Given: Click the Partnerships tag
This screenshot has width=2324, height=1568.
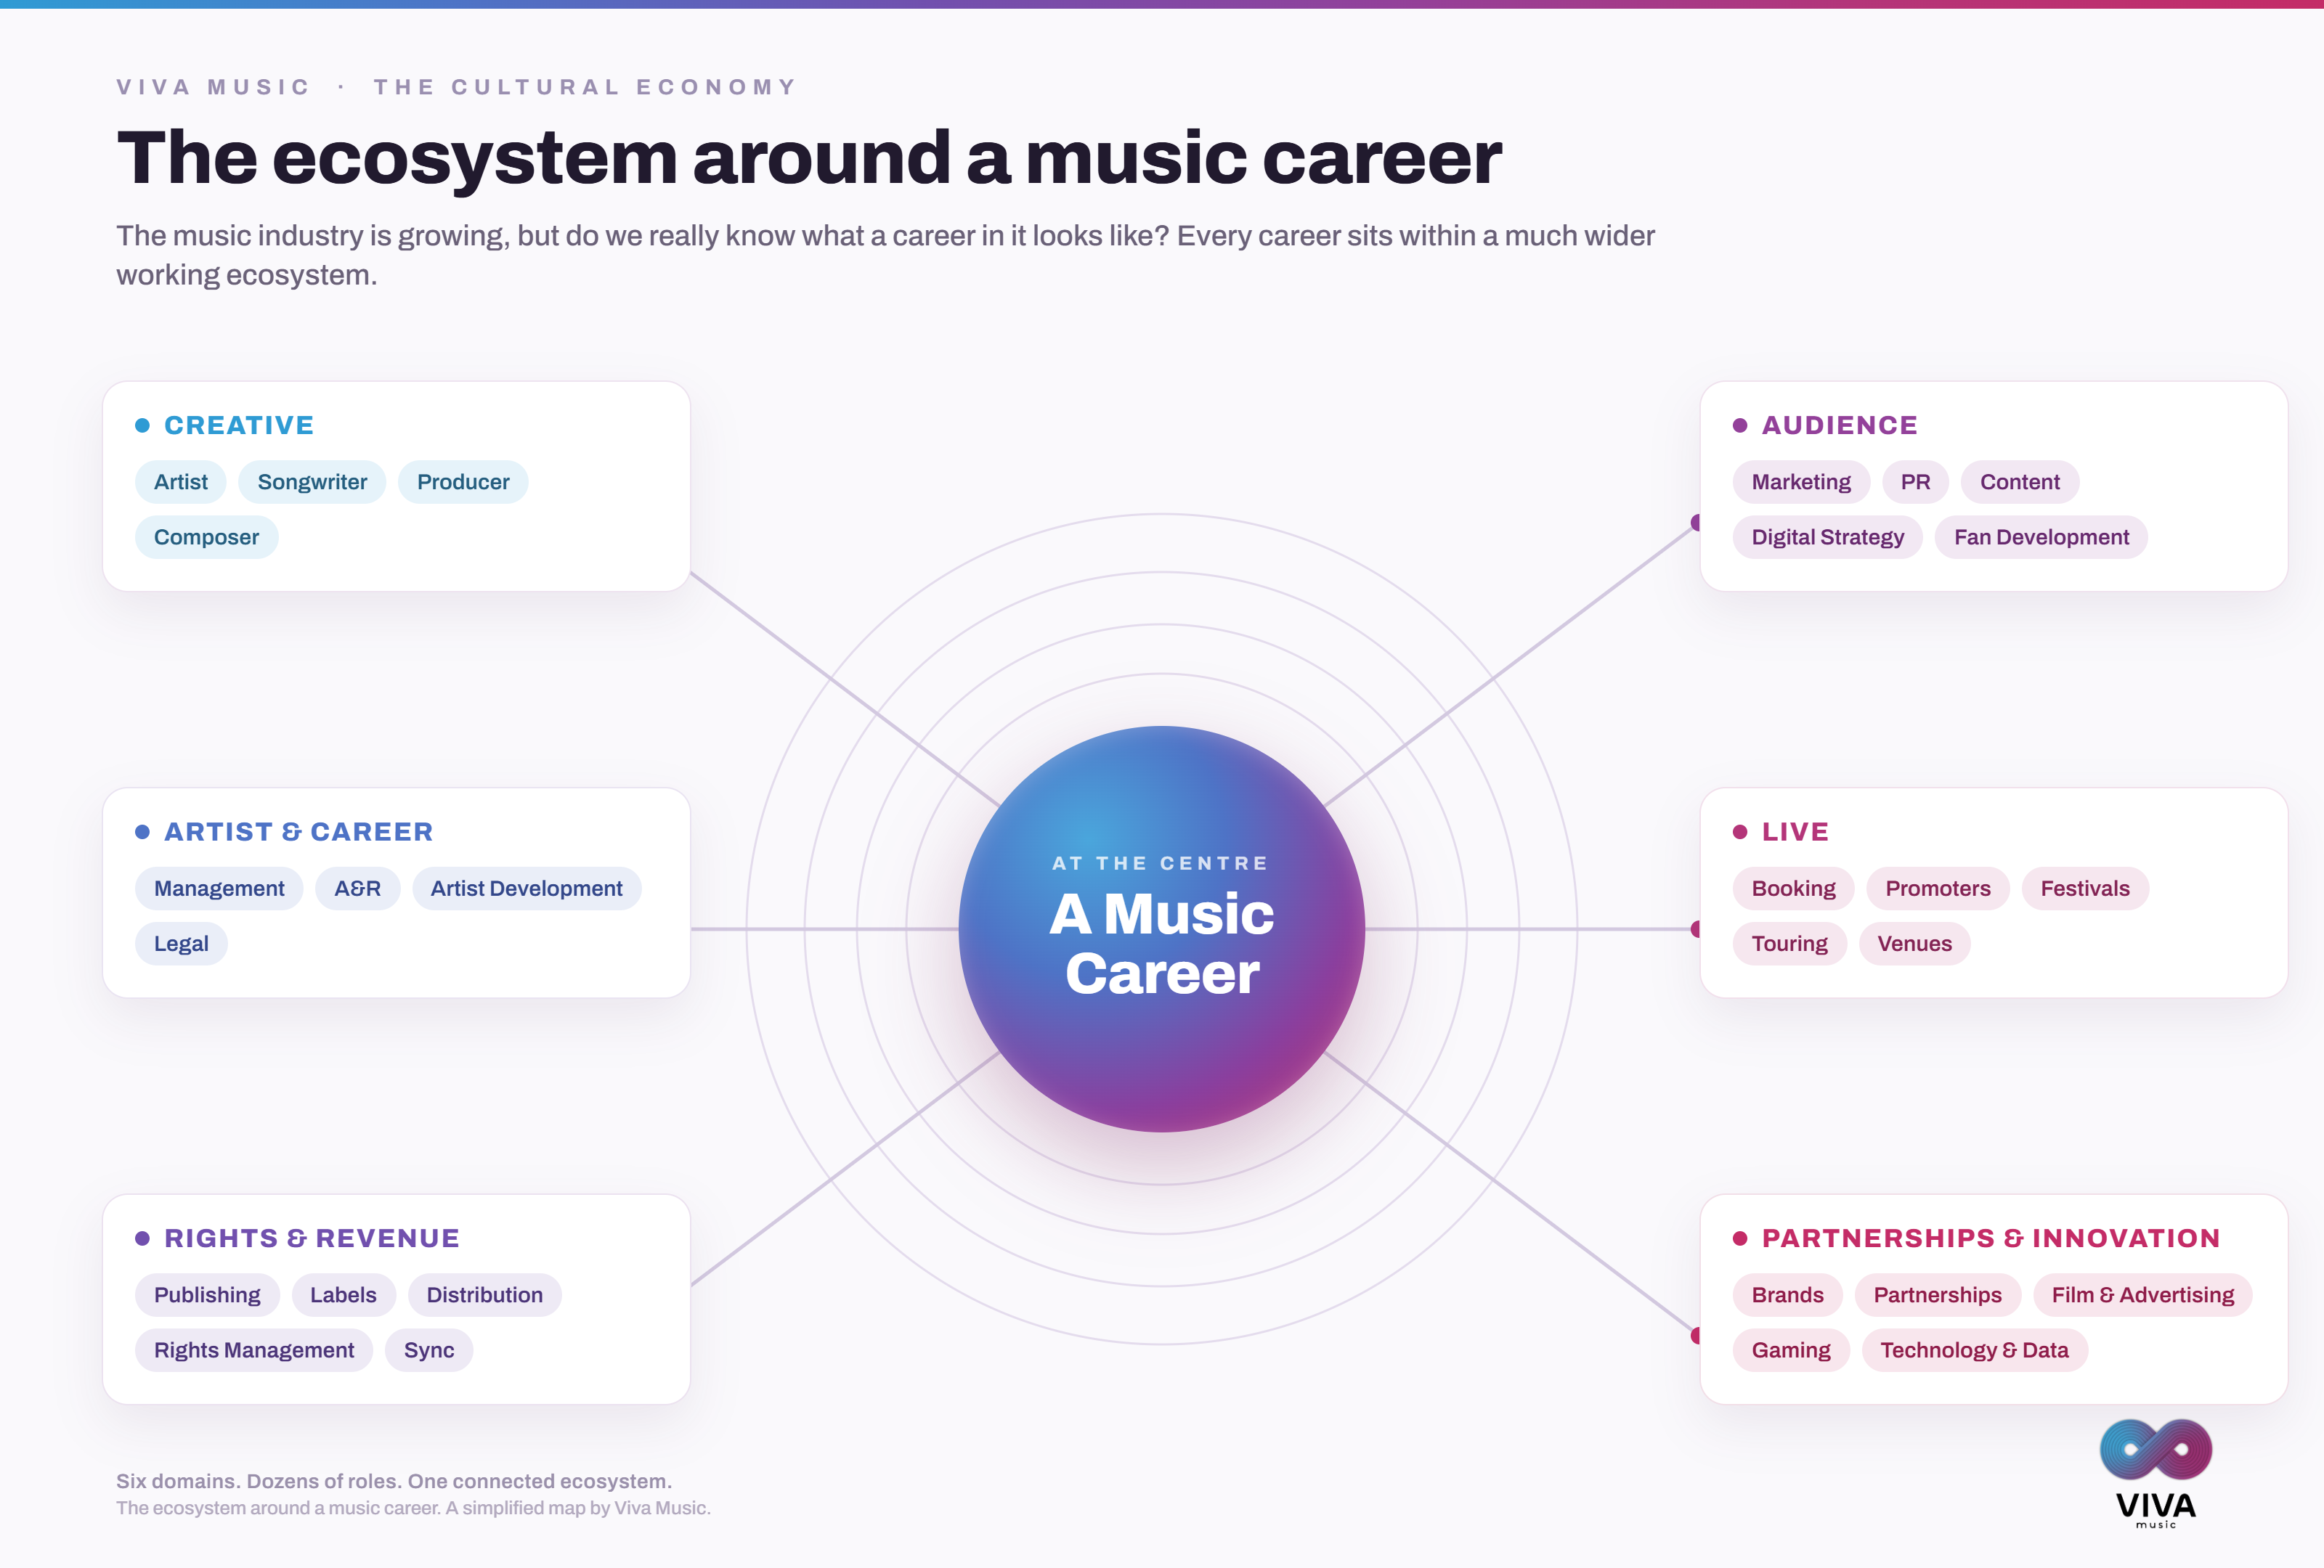Looking at the screenshot, I should pyautogui.click(x=1937, y=1295).
